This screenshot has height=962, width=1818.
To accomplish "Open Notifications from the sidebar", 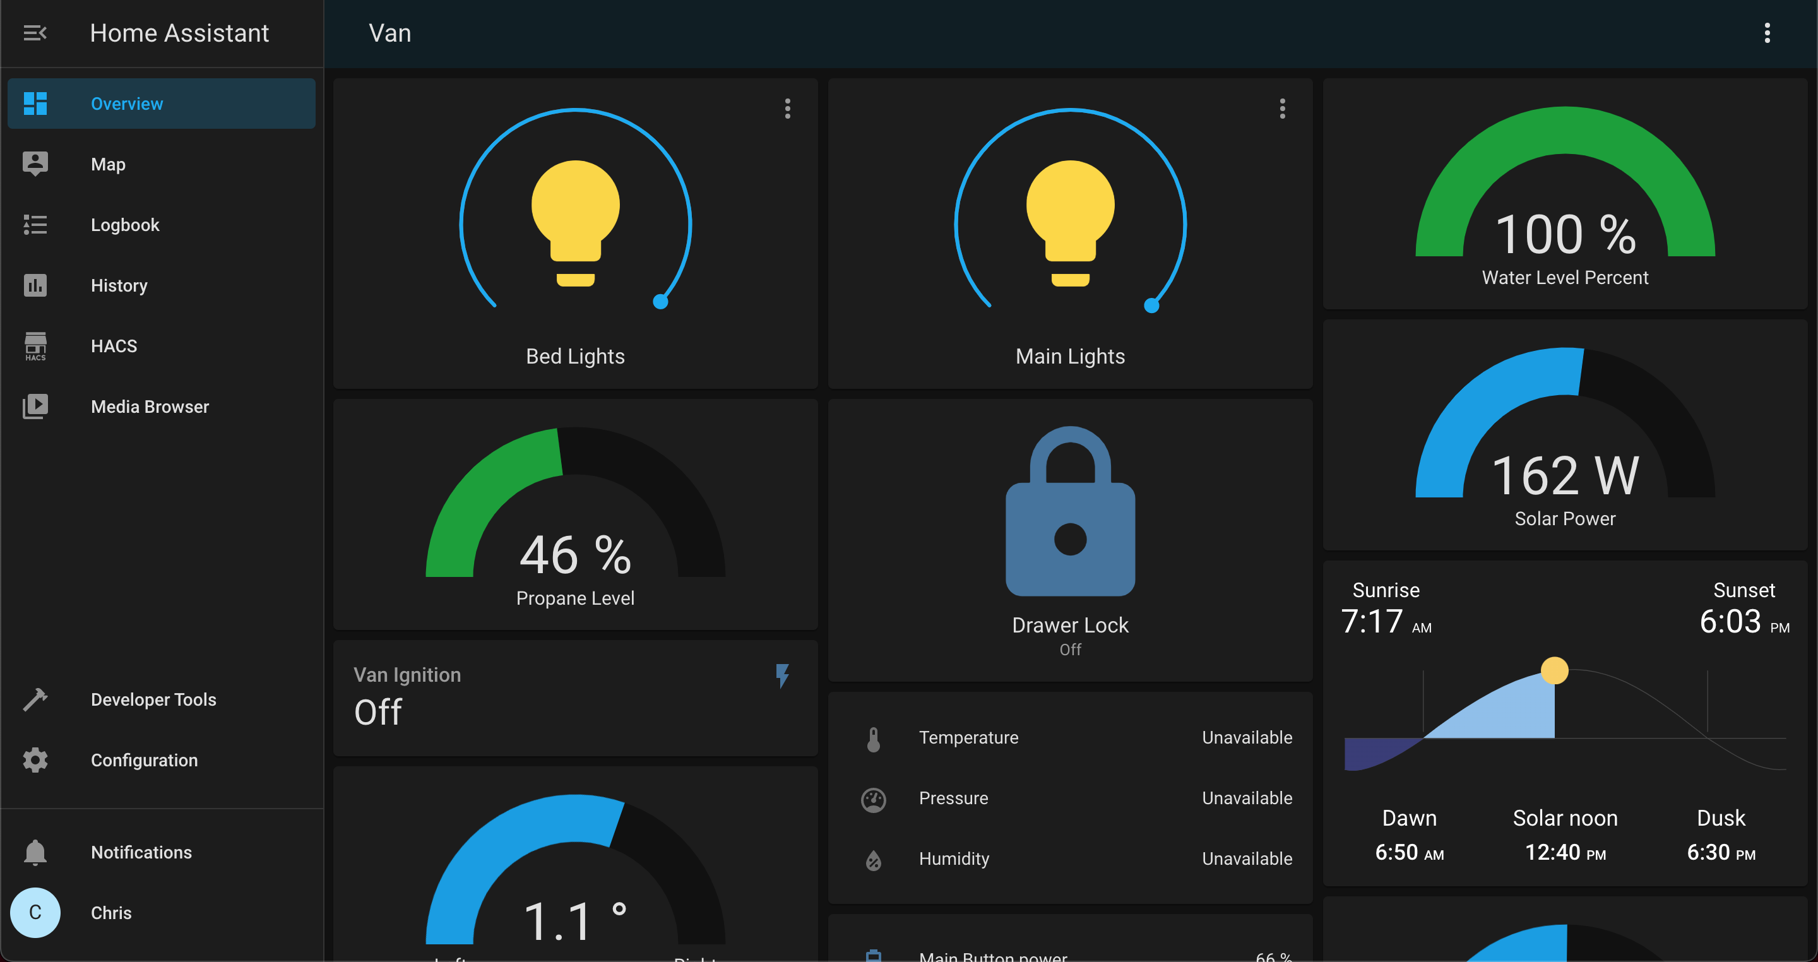I will [x=140, y=852].
